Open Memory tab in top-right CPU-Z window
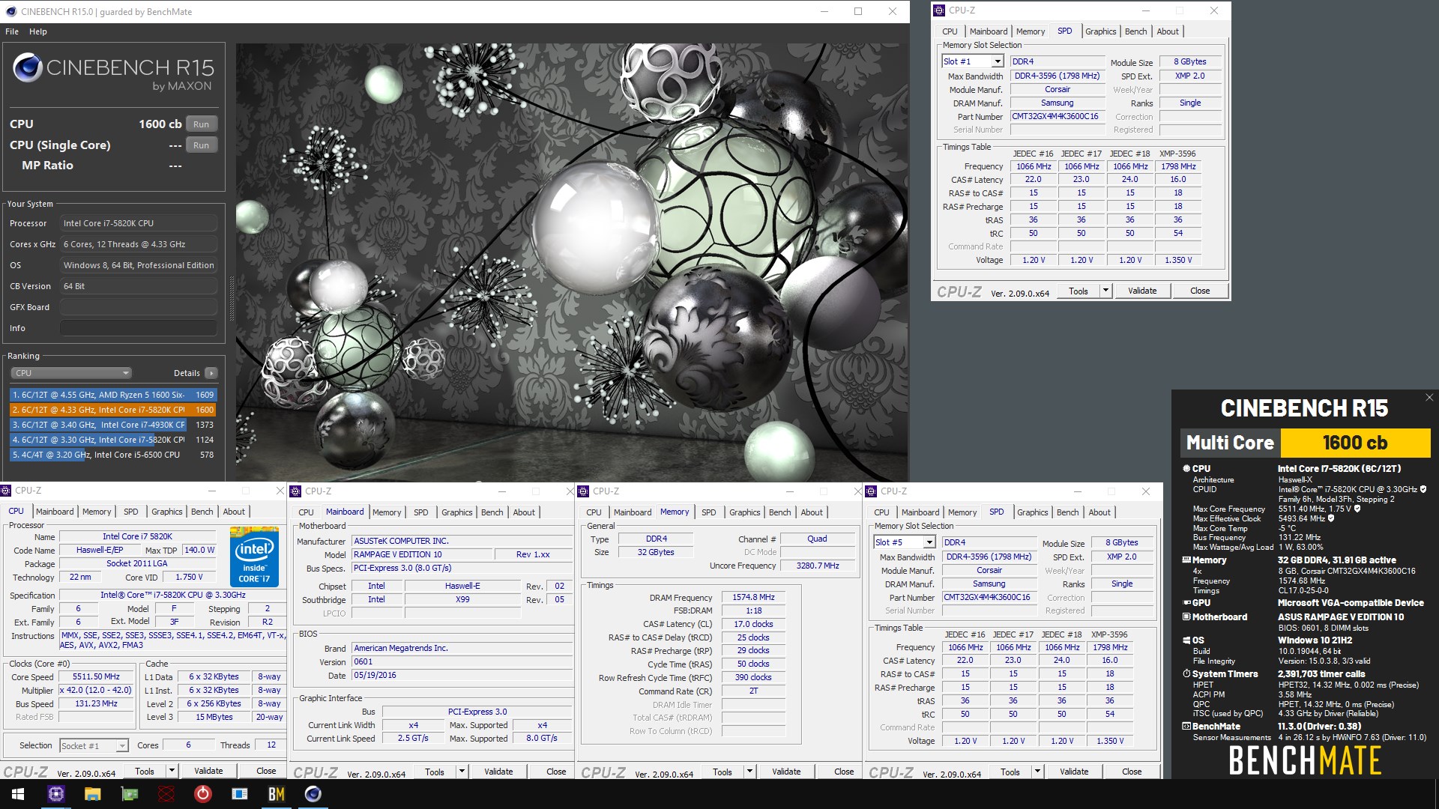 1030,31
